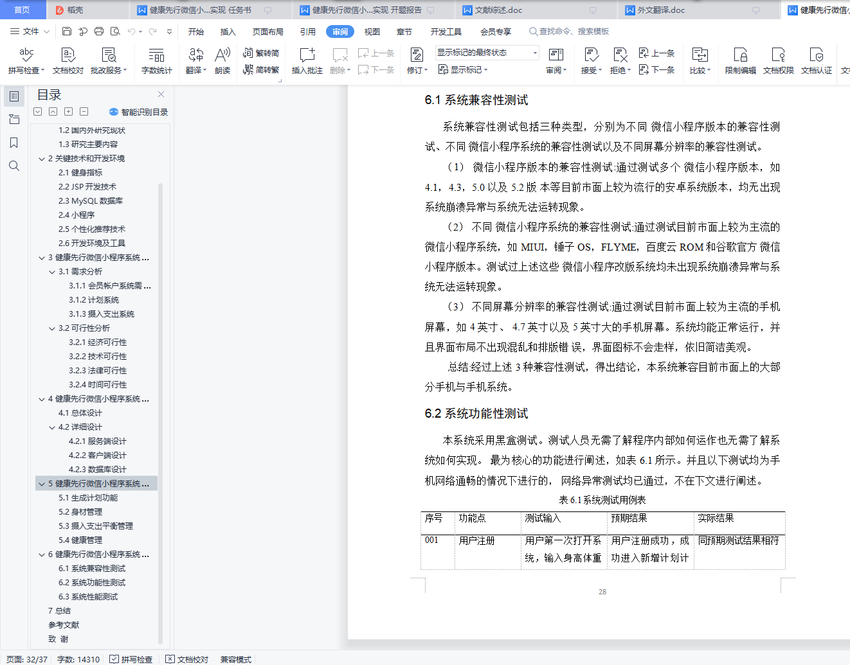Switch to the 页面布局 ribbon tab
The height and width of the screenshot is (665, 850).
pyautogui.click(x=268, y=31)
